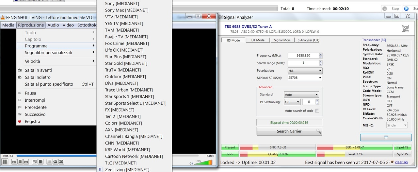Click Pausa entry in Riproduzione menu
418x172 pixels.
pyautogui.click(x=56, y=93)
